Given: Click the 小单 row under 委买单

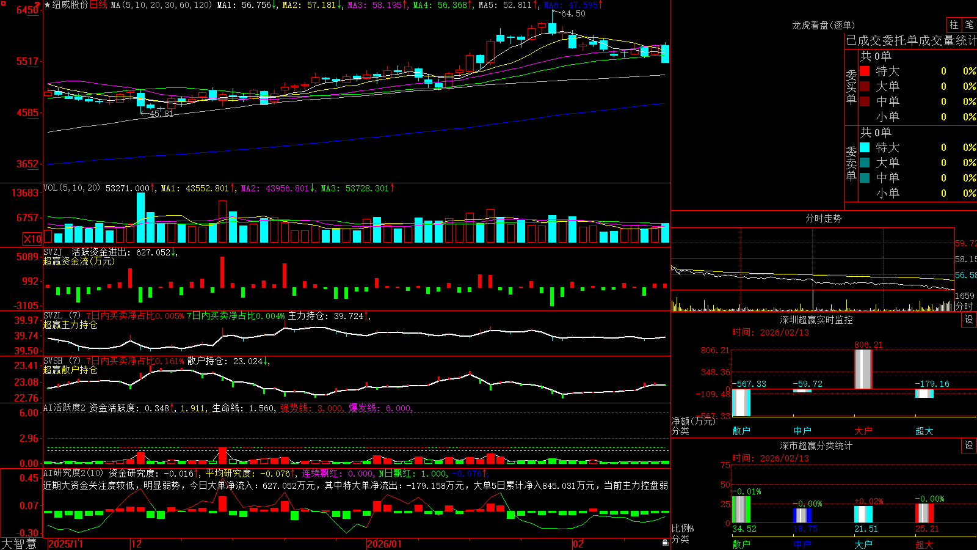Looking at the screenshot, I should pos(918,117).
